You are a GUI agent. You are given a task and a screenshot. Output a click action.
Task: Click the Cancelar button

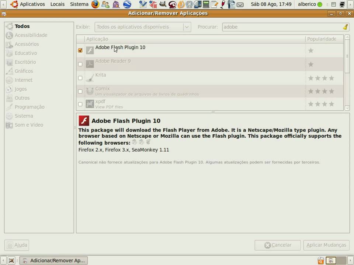[278, 245]
